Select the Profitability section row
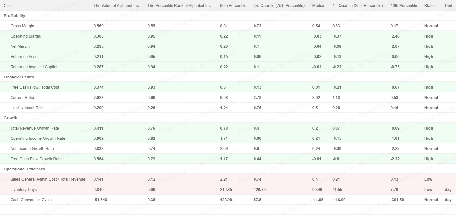The image size is (456, 215). tap(14, 16)
